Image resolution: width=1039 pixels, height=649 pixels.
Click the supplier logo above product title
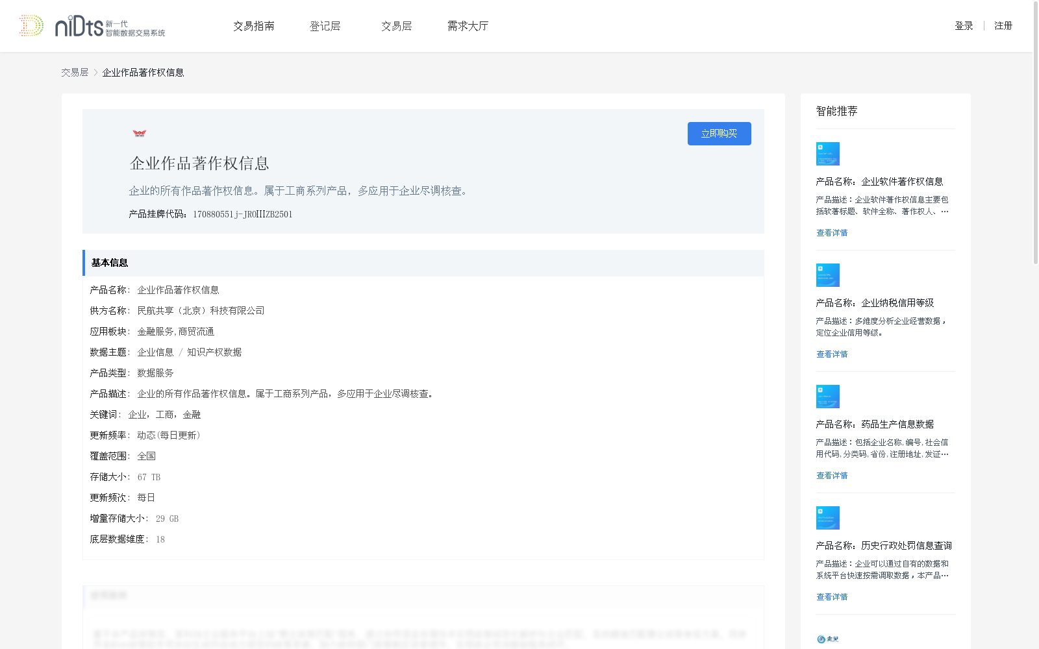(x=140, y=133)
